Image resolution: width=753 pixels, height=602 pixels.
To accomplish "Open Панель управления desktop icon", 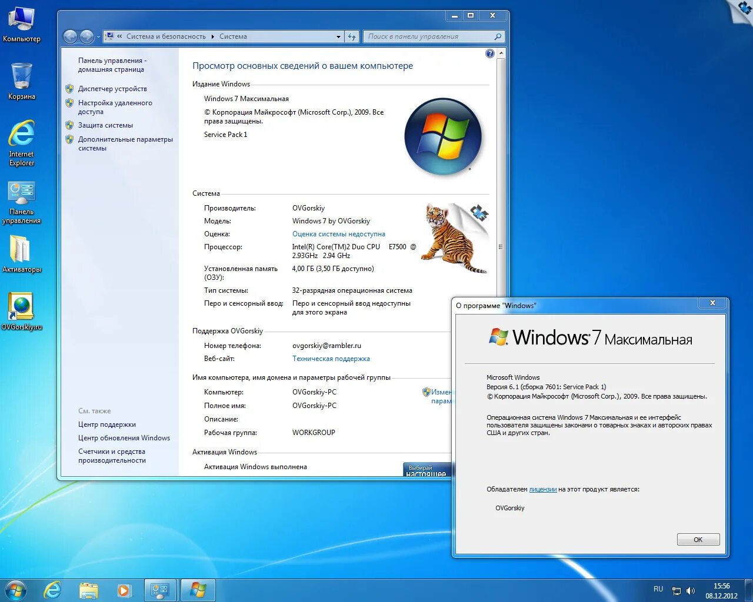I will coord(22,203).
